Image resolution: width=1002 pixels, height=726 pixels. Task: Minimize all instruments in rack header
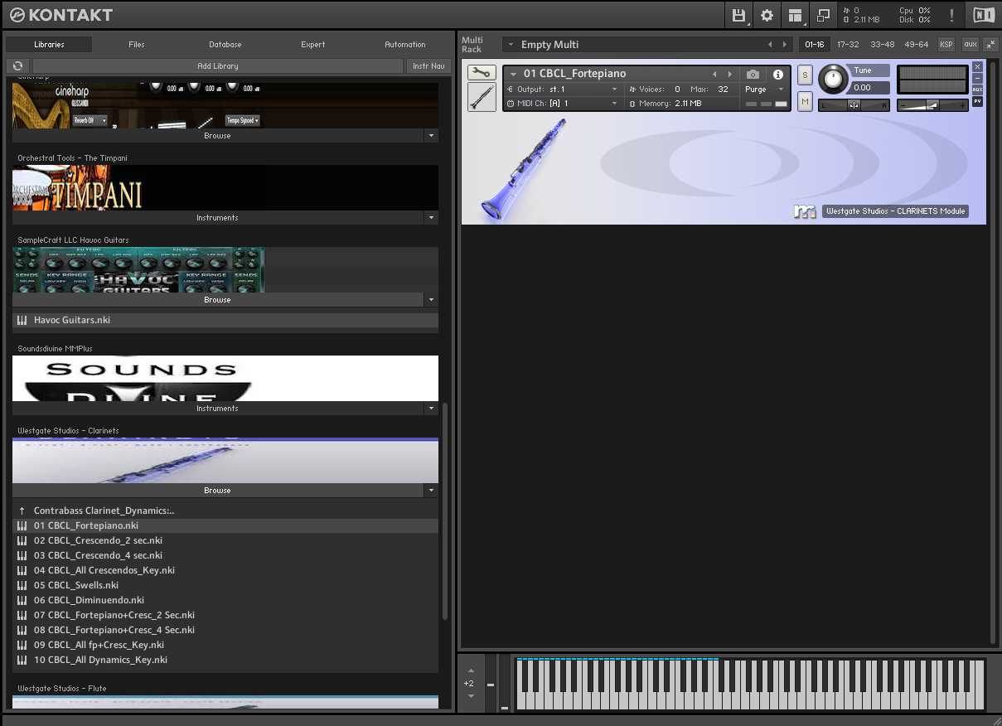click(x=991, y=44)
